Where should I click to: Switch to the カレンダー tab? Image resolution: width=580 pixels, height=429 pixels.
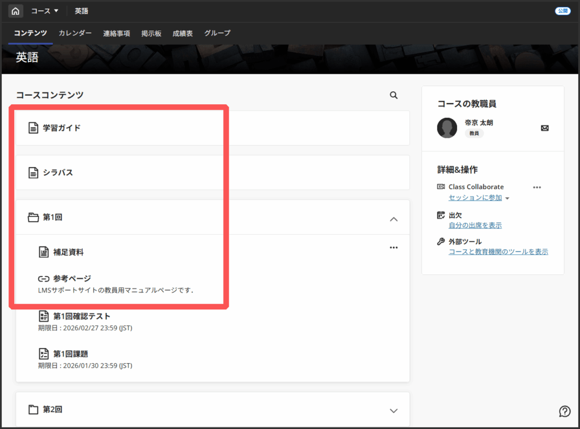[75, 33]
